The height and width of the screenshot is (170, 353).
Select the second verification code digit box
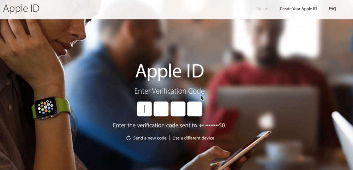[x=161, y=109]
